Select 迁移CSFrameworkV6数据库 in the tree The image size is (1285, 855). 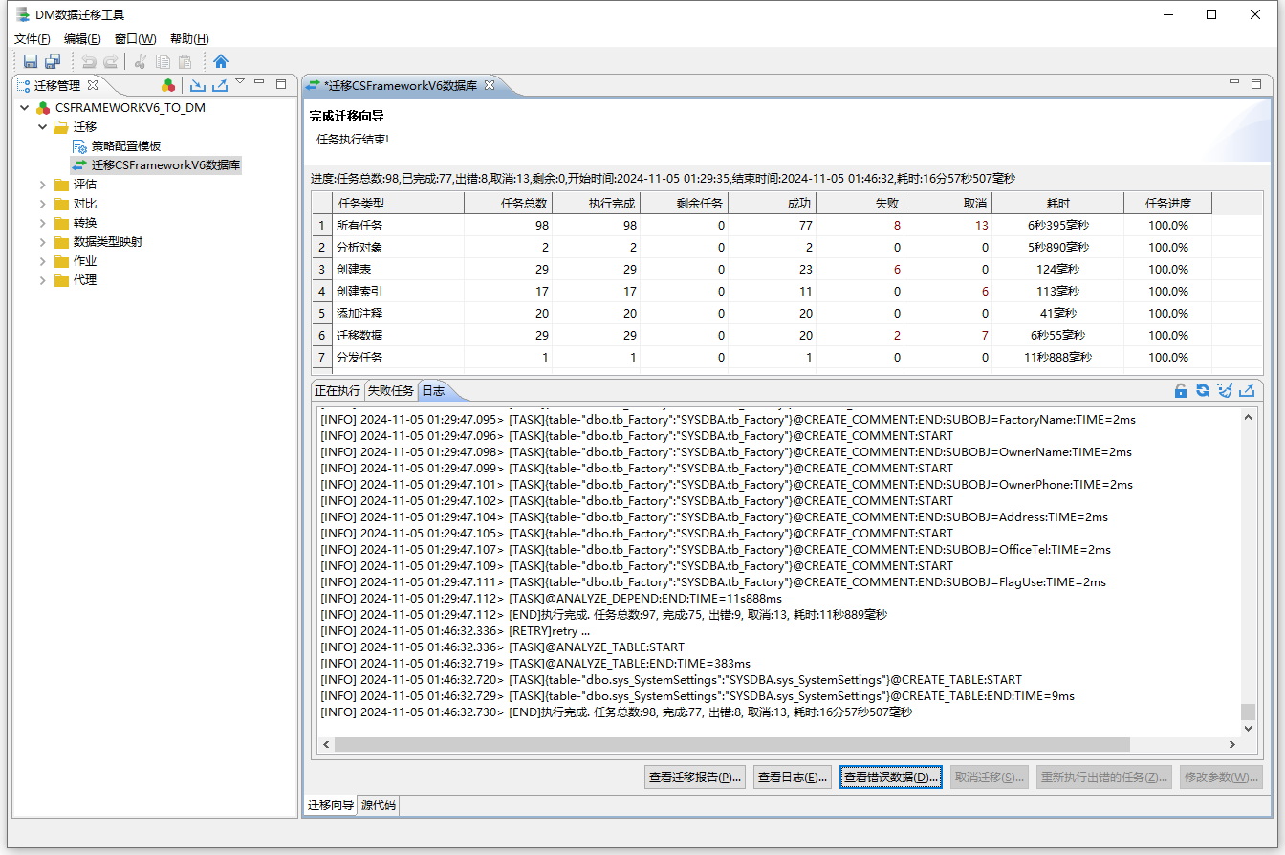click(166, 165)
